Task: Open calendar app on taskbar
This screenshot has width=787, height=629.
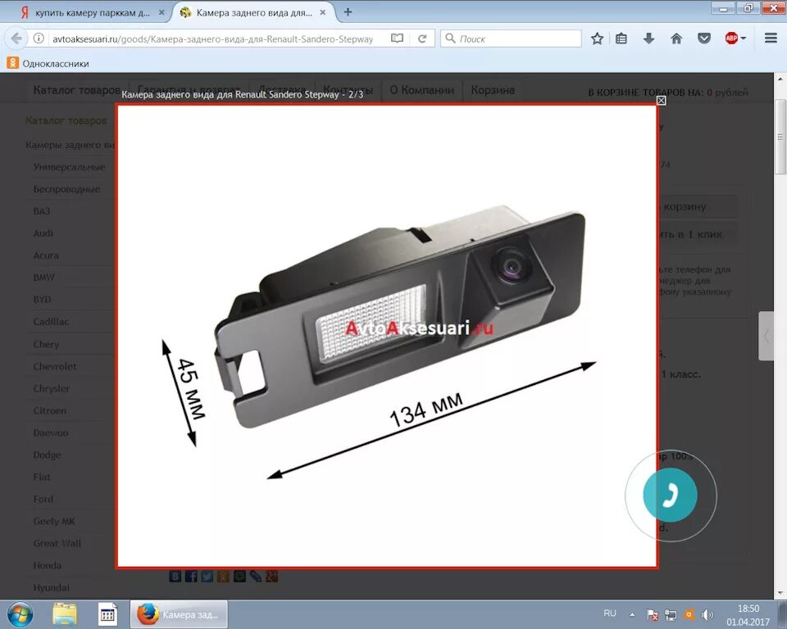Action: tap(107, 614)
